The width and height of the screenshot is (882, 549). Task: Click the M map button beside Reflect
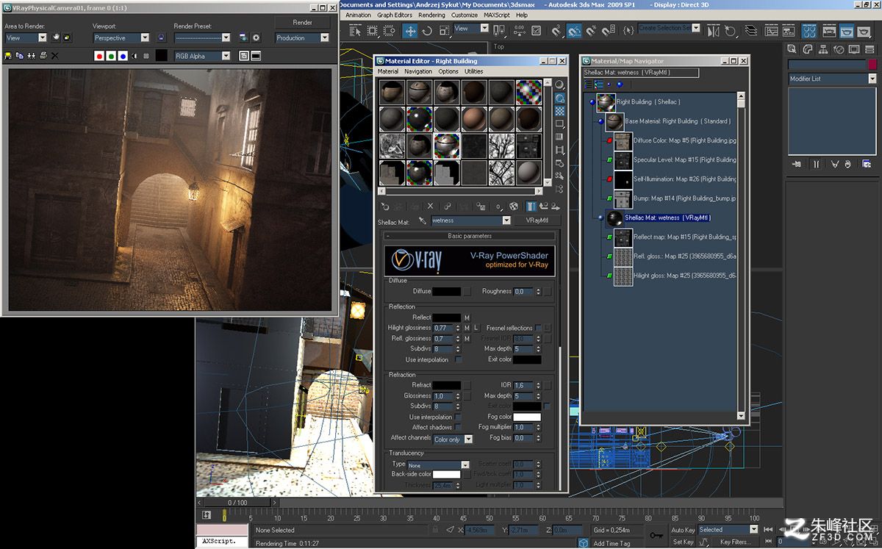[x=467, y=317]
